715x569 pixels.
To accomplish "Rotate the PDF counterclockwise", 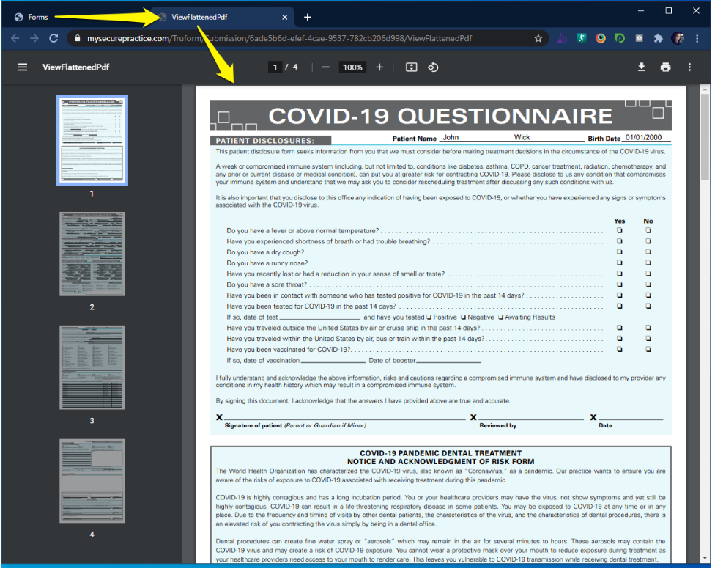I will tap(433, 67).
